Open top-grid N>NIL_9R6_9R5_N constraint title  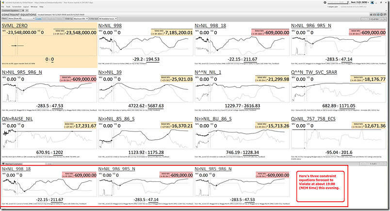[311, 25]
